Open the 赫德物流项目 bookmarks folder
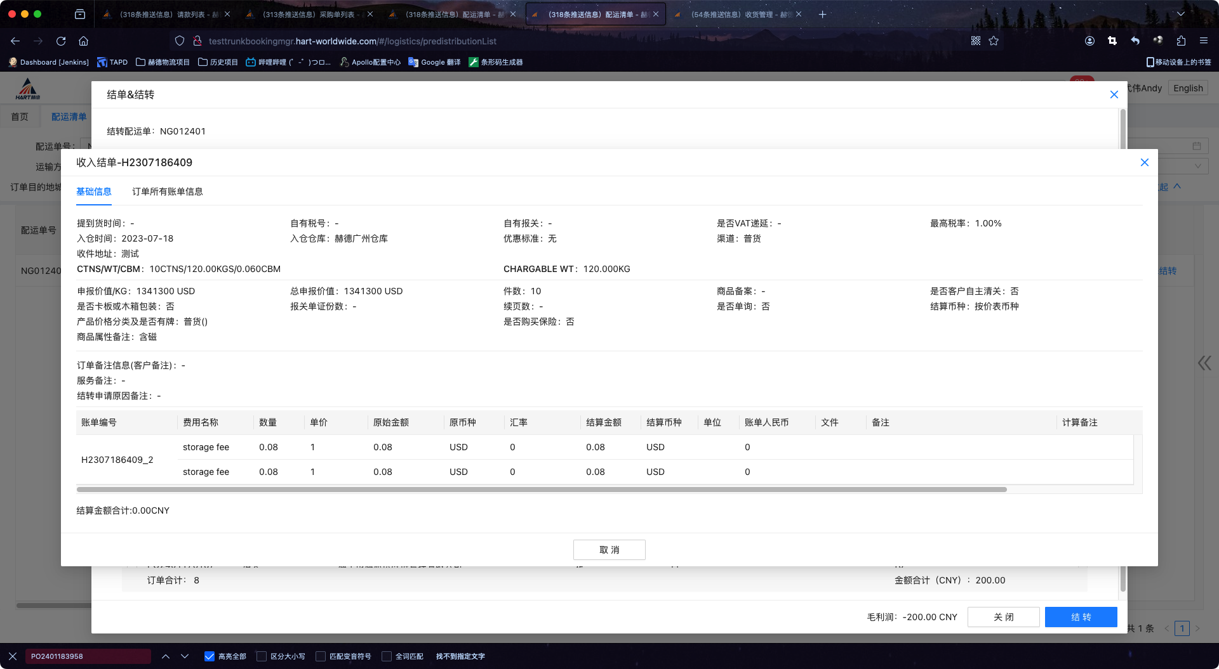The image size is (1219, 669). point(163,62)
